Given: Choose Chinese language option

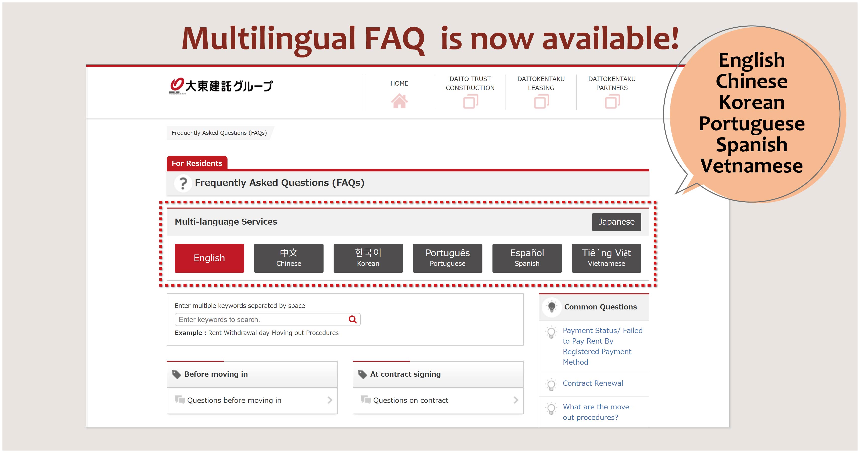Looking at the screenshot, I should pyautogui.click(x=288, y=258).
